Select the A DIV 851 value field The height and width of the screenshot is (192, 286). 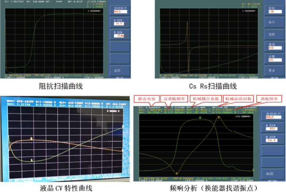(272, 128)
